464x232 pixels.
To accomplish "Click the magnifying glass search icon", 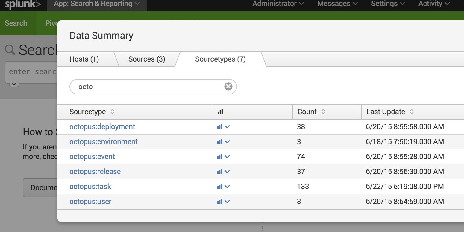I will pyautogui.click(x=10, y=50).
